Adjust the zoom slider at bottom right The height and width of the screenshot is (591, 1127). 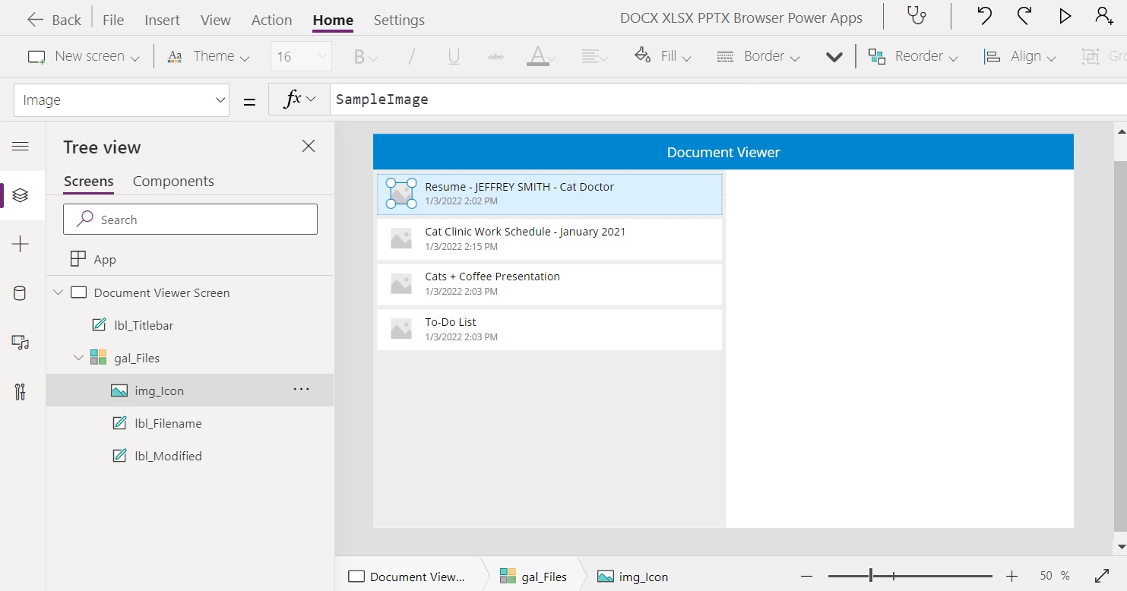(871, 576)
